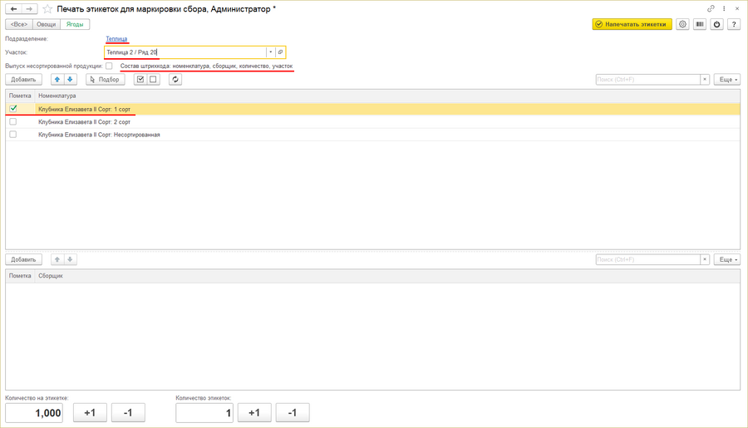Open Состав штрихкода link
748x428 pixels.
[x=207, y=66]
